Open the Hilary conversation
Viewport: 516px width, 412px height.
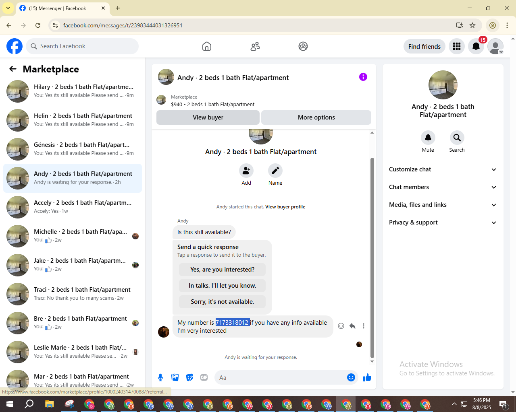(x=73, y=91)
